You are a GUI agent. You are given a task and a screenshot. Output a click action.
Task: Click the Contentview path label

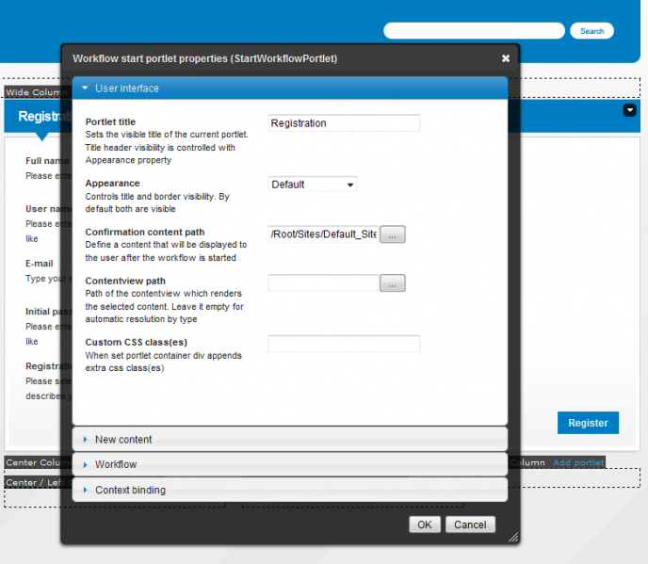125,281
